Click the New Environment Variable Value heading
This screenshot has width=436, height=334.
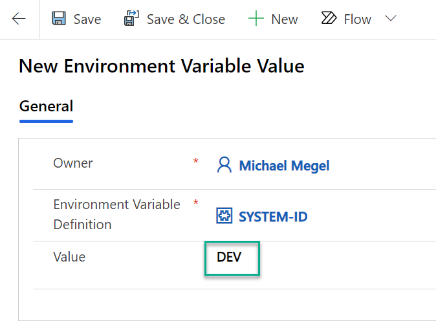pos(162,65)
